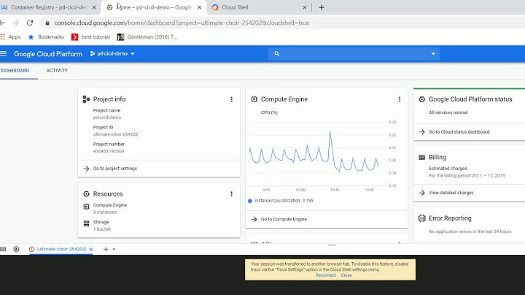Expand the new session dropdown arrow
The width and height of the screenshot is (525, 295).
(114, 250)
